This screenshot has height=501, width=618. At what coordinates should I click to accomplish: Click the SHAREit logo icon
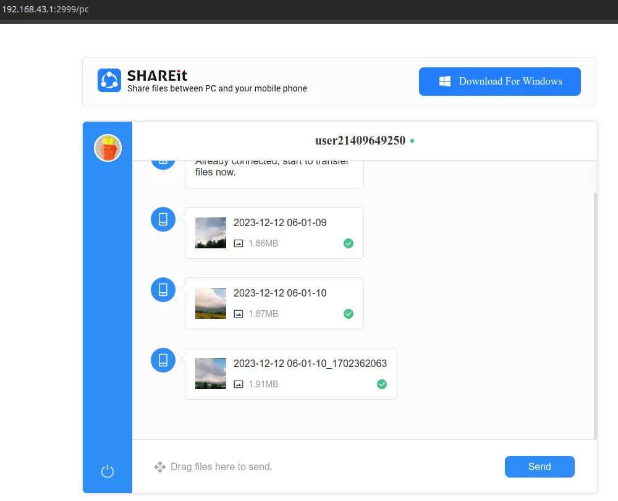[109, 81]
